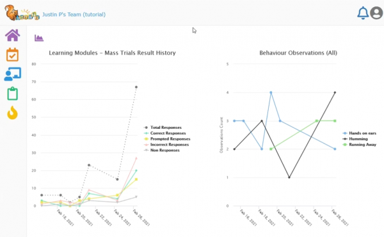Toggle Humming legend entry
This screenshot has width=384, height=237.
click(355, 139)
